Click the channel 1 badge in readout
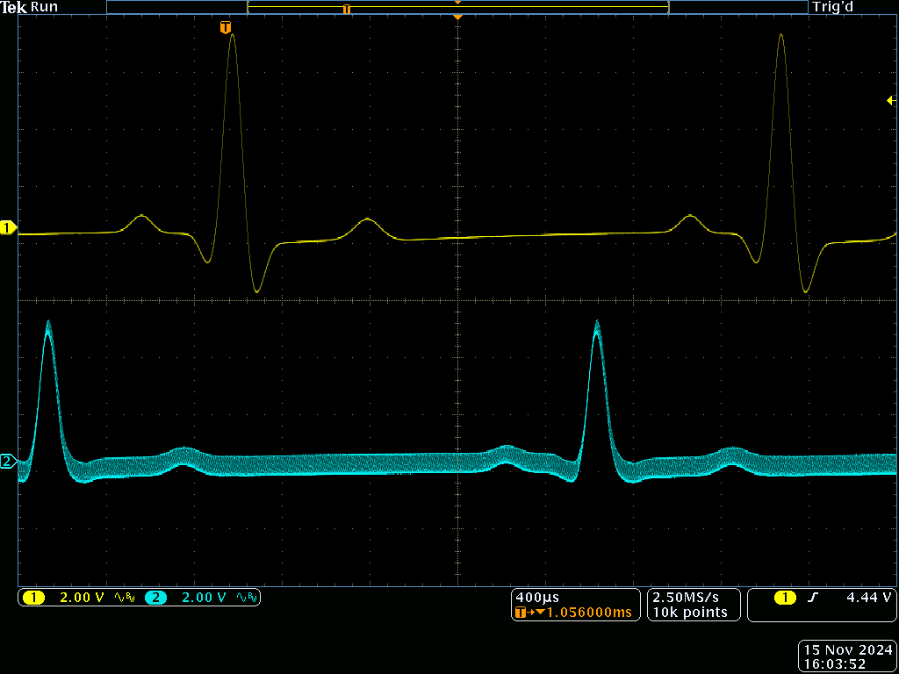899x674 pixels. pos(33,598)
